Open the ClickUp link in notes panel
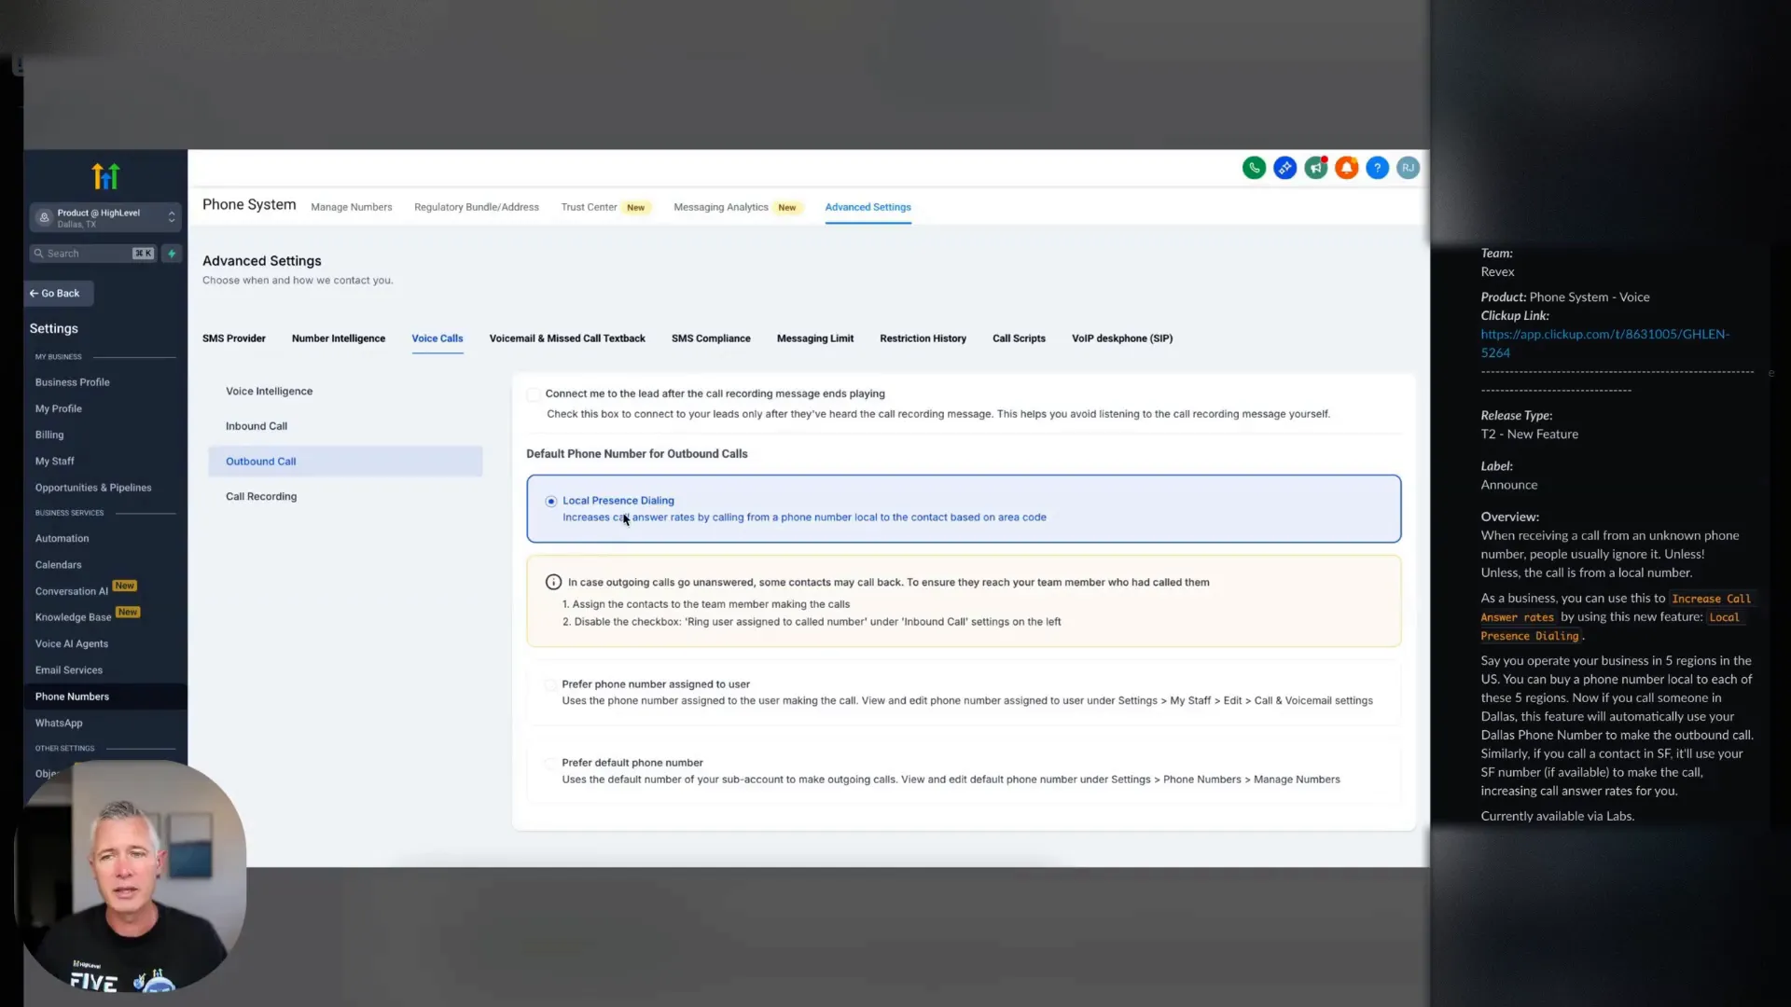Image resolution: width=1791 pixels, height=1007 pixels. tap(1604, 335)
